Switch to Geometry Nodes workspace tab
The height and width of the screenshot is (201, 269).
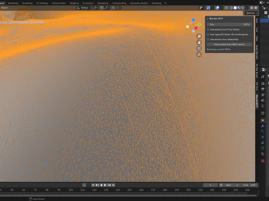pyautogui.click(x=139, y=3)
